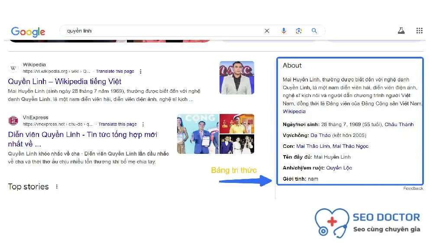Translate the VnExpress result page
Viewport: 433px width, 244px height.
click(x=117, y=124)
